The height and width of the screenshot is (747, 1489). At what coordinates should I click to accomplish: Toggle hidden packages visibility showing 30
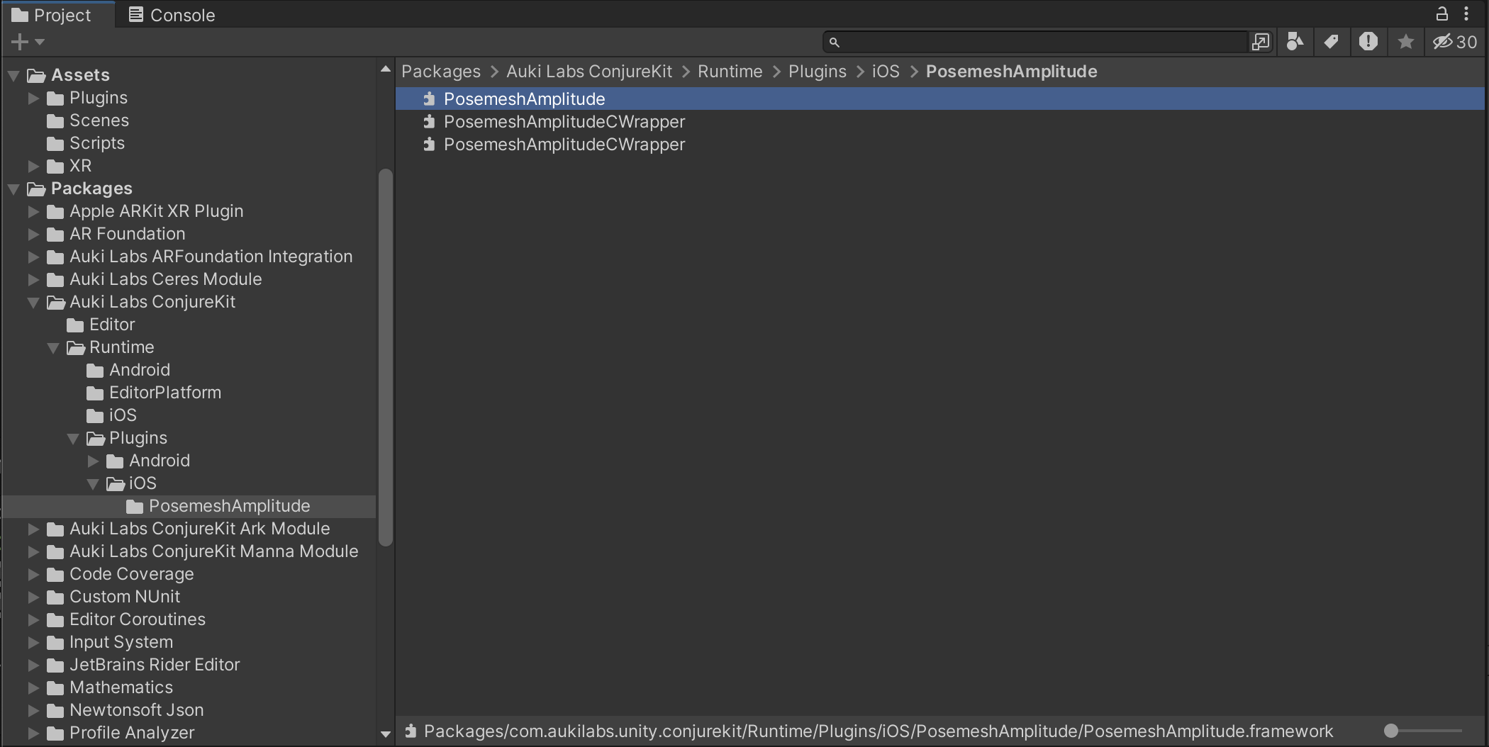[x=1455, y=43]
